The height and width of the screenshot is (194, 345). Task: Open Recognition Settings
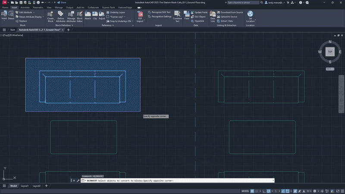click(x=160, y=16)
